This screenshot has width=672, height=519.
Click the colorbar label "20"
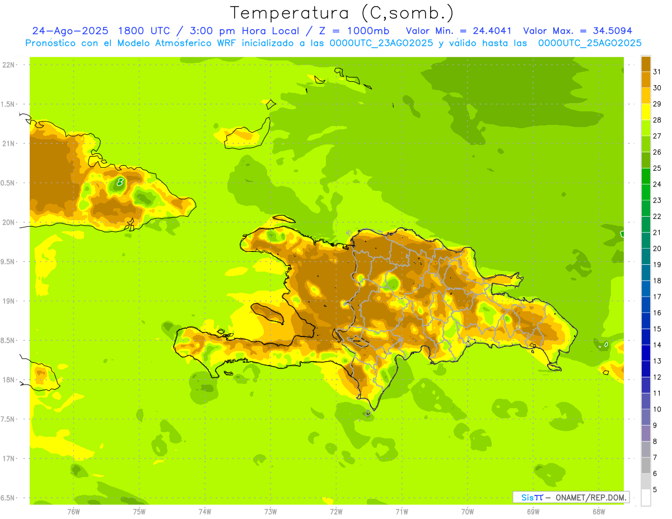657,249
